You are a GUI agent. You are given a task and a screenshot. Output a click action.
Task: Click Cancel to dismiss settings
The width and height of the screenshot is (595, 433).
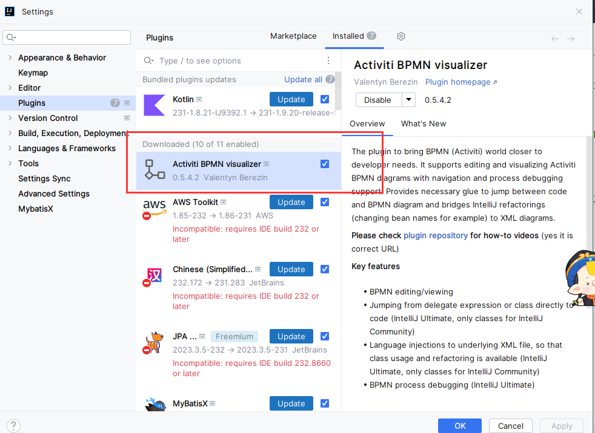[x=510, y=426]
